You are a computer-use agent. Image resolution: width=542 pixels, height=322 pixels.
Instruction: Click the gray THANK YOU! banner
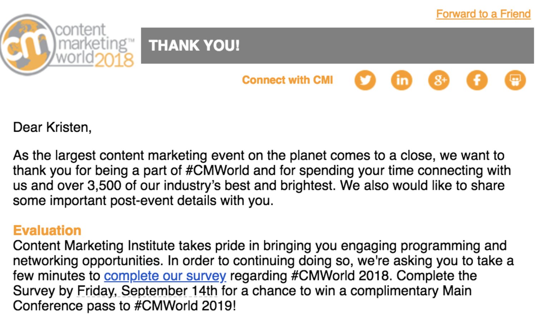pyautogui.click(x=337, y=46)
